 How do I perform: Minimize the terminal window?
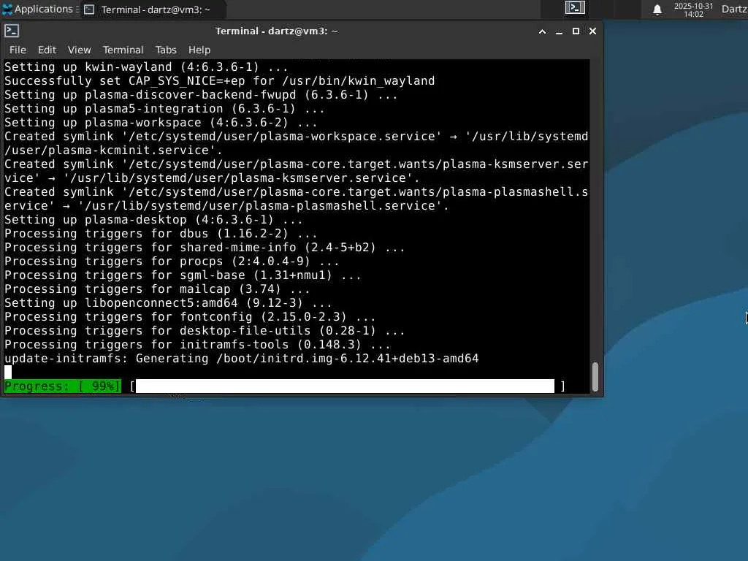559,31
